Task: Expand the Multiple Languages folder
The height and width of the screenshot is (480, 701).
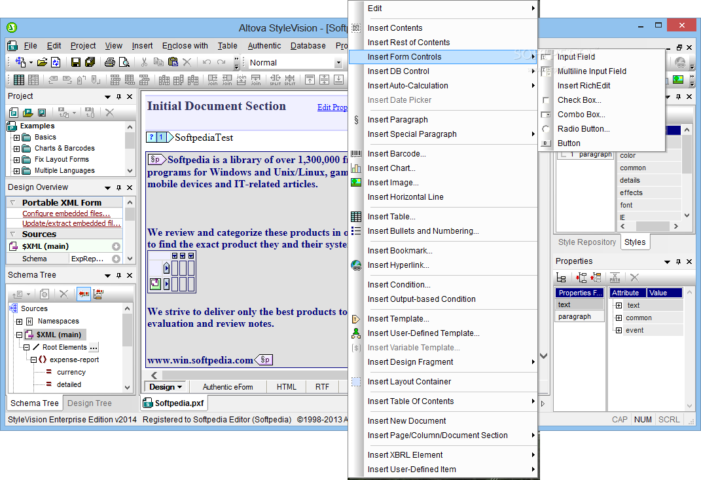Action: coord(16,171)
